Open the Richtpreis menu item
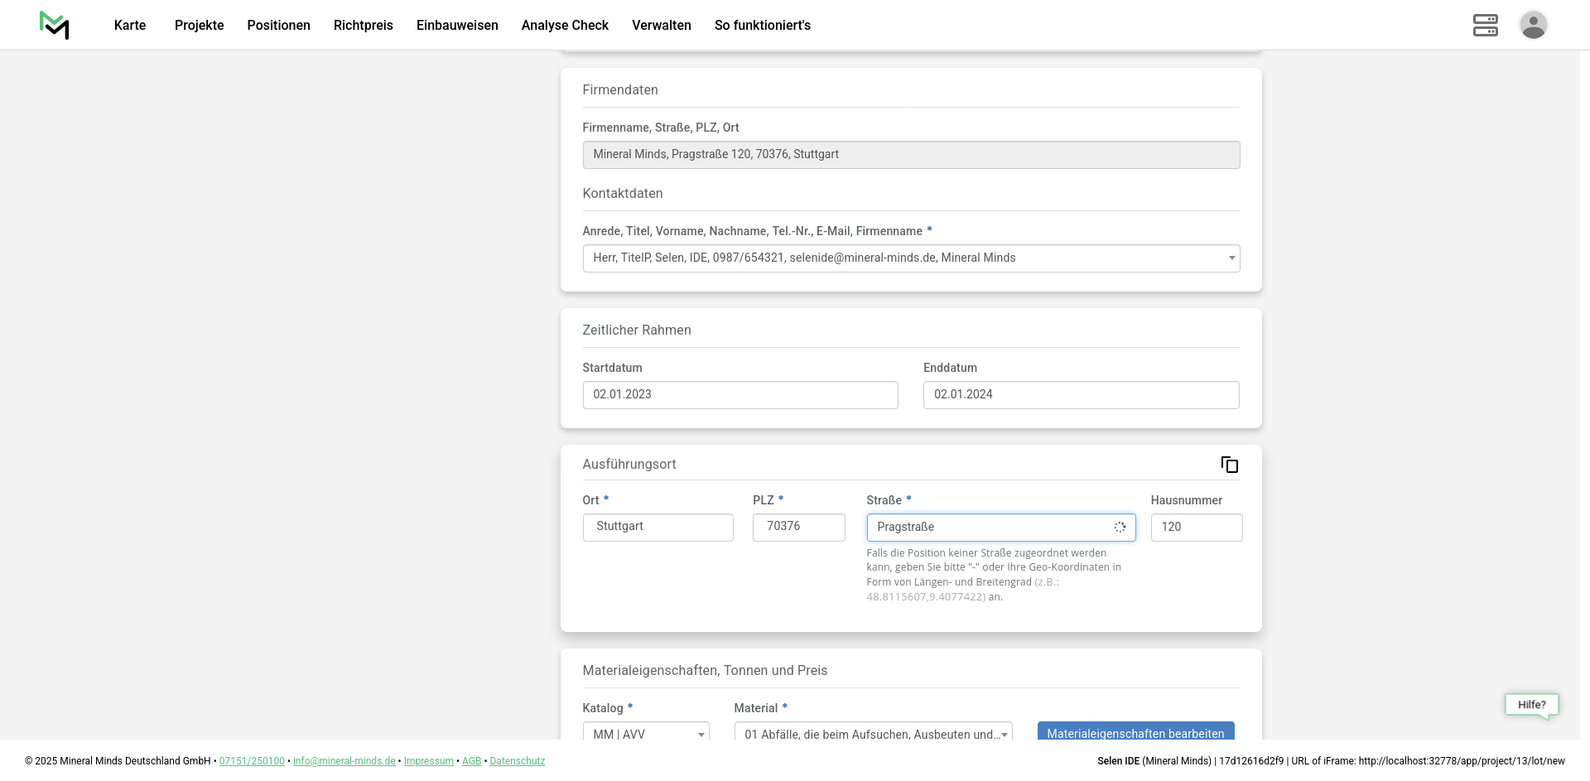Viewport: 1590px width, 781px height. 363,26
